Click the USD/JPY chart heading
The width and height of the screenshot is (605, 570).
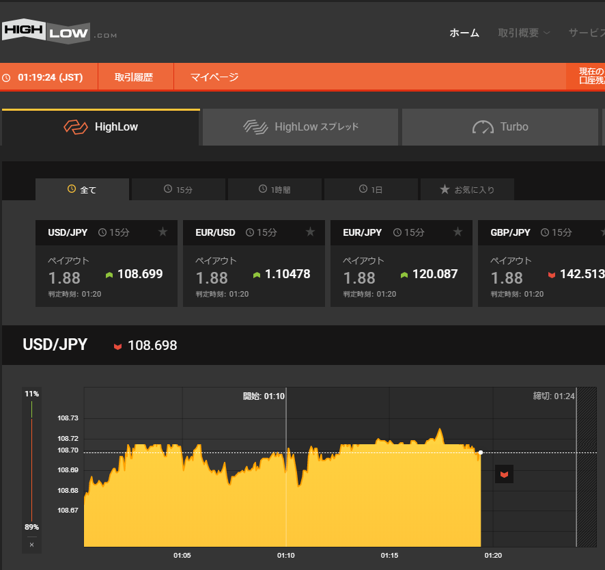55,344
